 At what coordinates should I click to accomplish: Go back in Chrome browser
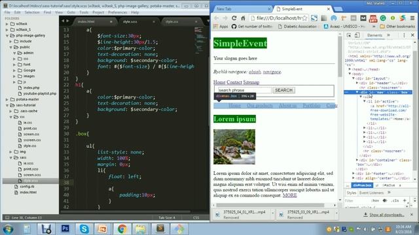point(217,18)
